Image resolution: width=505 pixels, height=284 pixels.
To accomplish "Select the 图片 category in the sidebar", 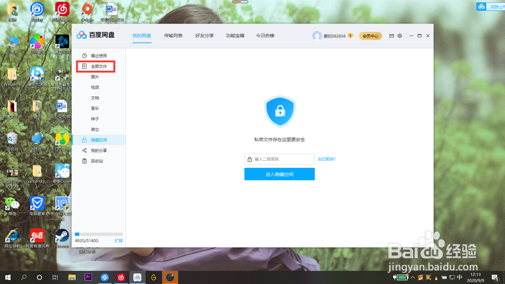I will tap(95, 77).
